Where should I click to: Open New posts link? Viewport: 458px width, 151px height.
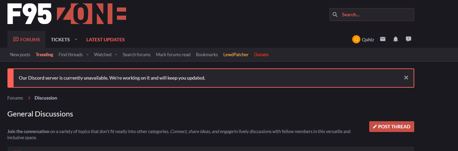pos(20,55)
